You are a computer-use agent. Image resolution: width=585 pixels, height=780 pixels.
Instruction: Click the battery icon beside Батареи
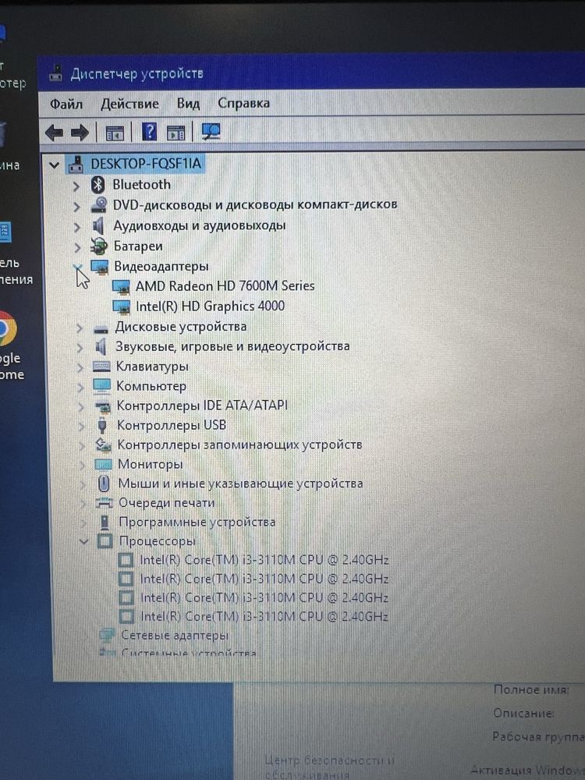click(x=99, y=246)
